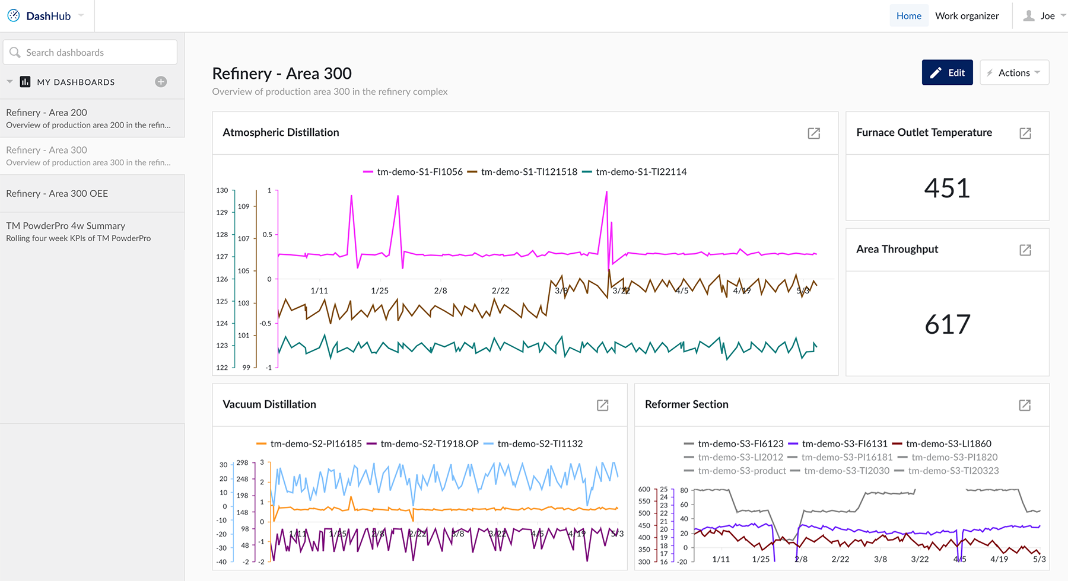Expand the Actions dropdown
The image size is (1068, 581).
pyautogui.click(x=1014, y=73)
